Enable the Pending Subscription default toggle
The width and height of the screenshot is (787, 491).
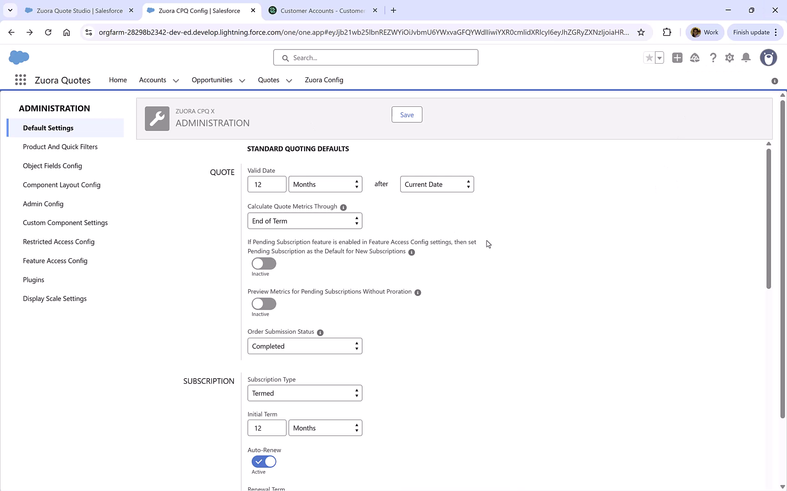(x=263, y=264)
